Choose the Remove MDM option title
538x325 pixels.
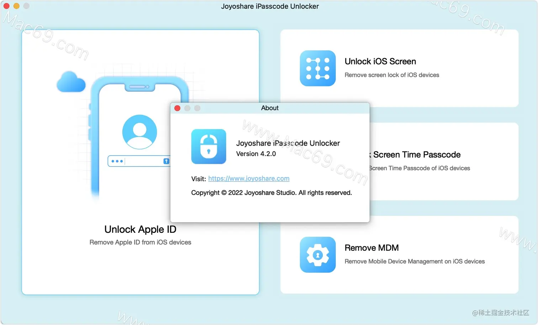click(x=371, y=248)
